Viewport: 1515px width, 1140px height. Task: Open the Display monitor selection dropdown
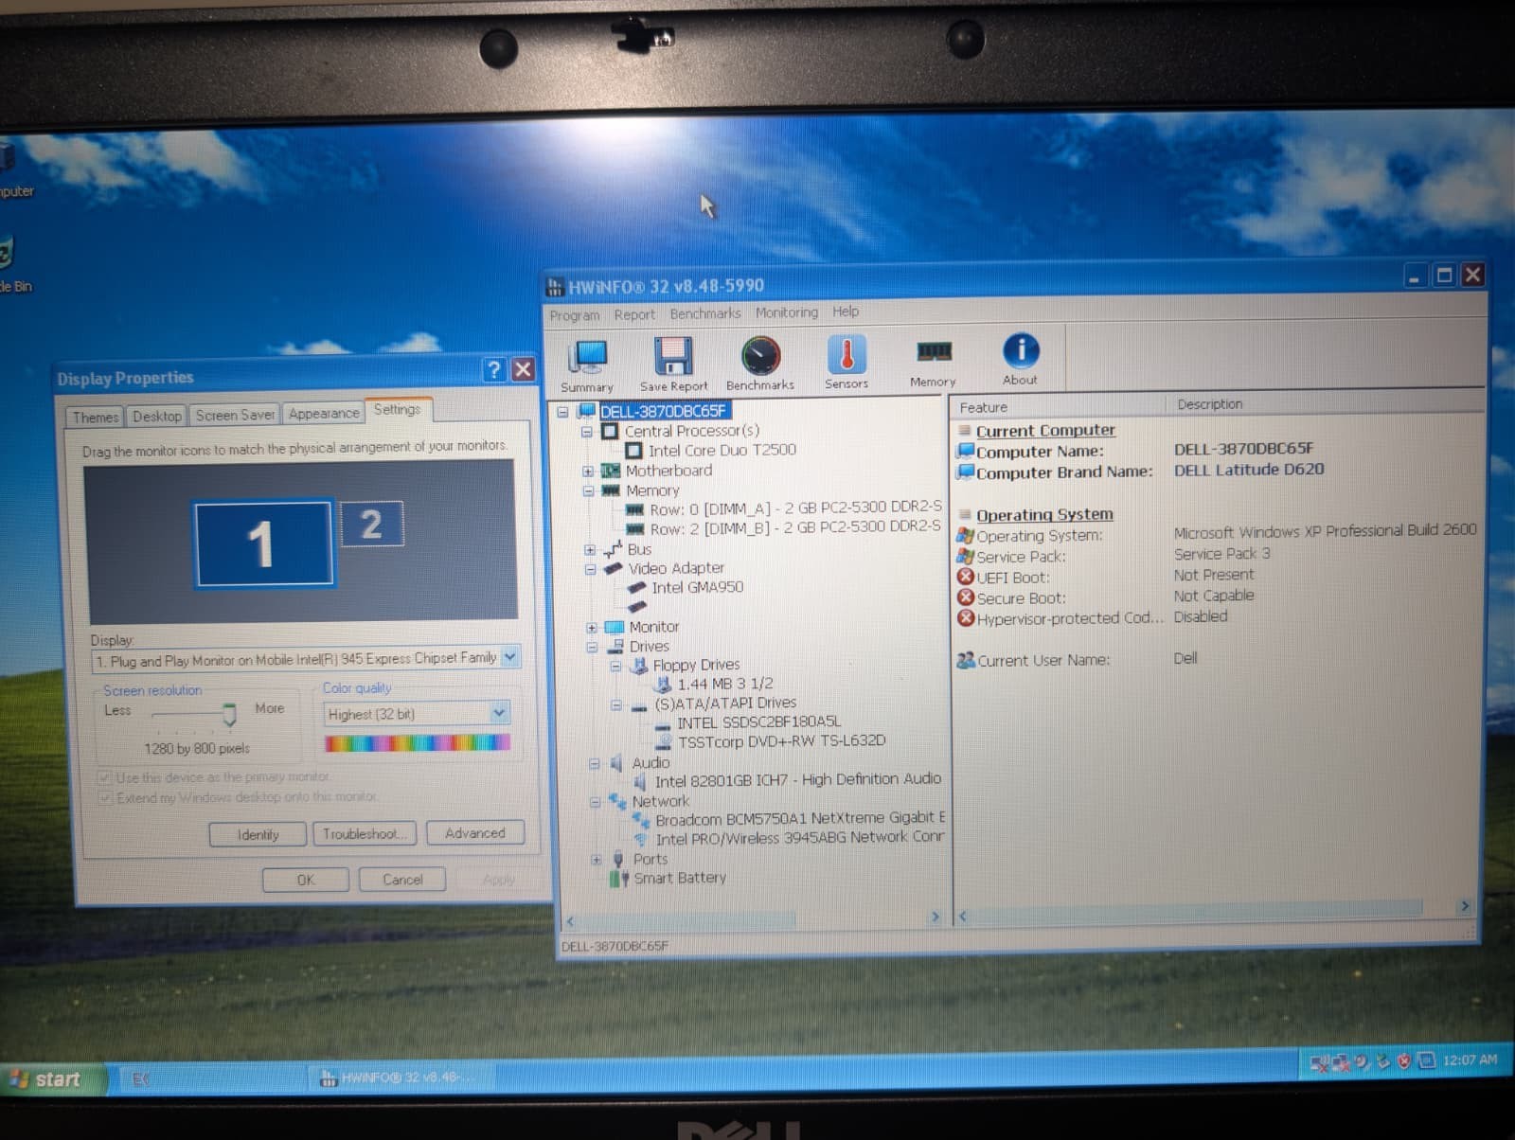(510, 656)
